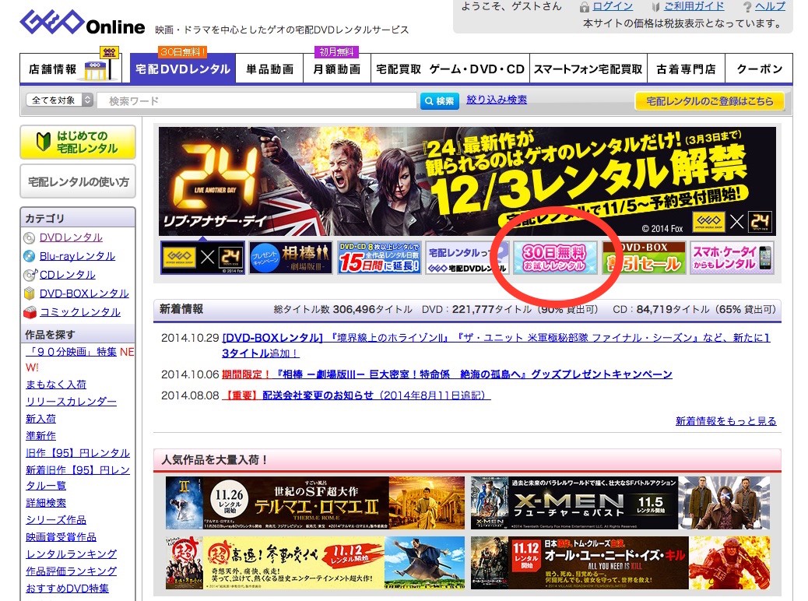The image size is (808, 601).
Task: Open the 宅配買取 ゲーム・DVD・CD tab
Action: point(450,69)
